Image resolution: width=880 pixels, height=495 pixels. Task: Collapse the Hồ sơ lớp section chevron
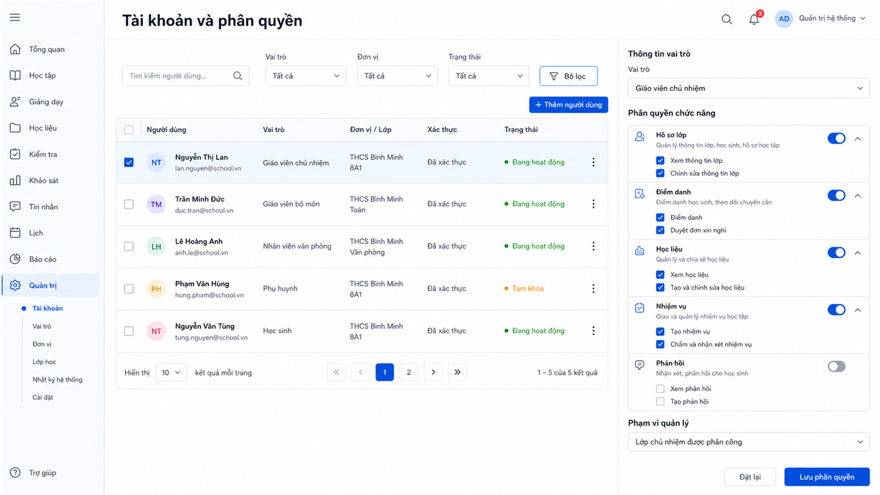coord(858,139)
